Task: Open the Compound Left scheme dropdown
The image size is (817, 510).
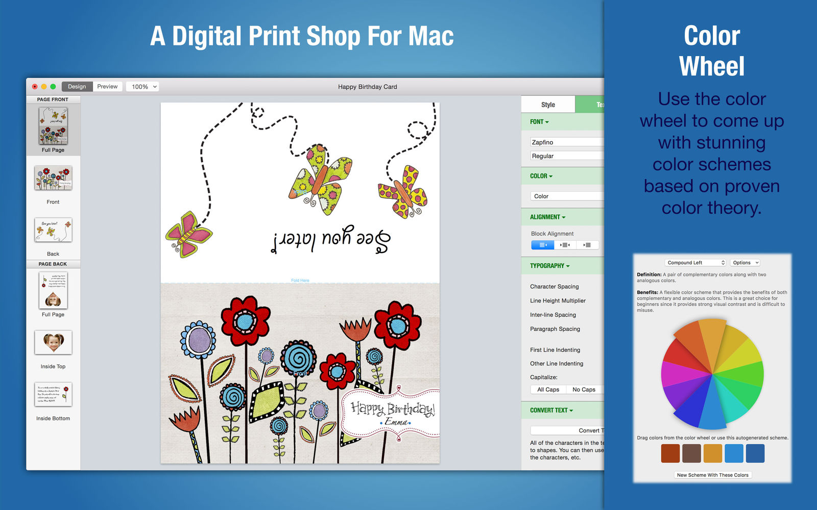Action: [695, 263]
